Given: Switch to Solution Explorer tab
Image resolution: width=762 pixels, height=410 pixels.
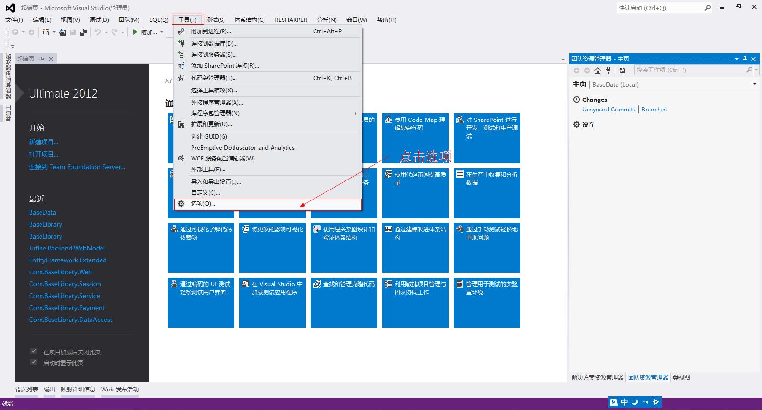Looking at the screenshot, I should 598,377.
